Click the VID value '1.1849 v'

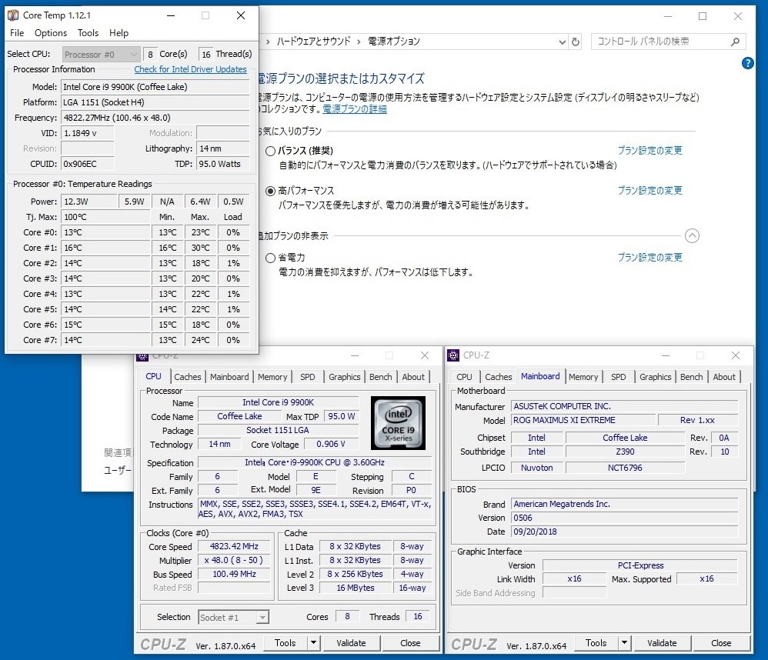click(x=87, y=133)
